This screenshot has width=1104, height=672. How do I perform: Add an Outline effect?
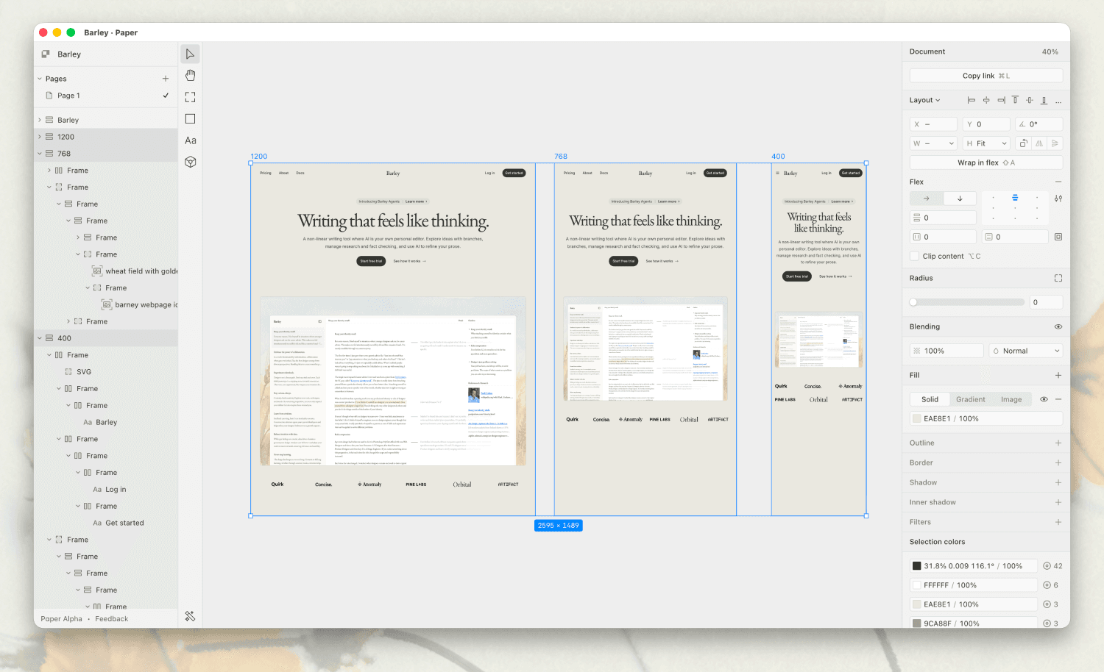1058,443
